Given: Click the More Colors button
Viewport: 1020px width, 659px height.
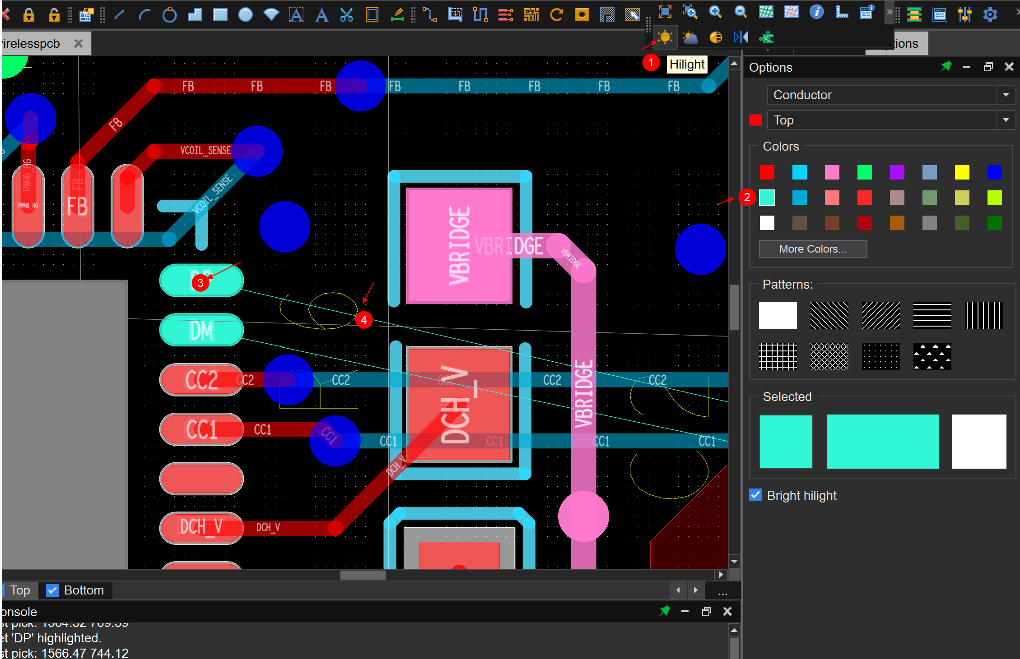Looking at the screenshot, I should [x=813, y=249].
